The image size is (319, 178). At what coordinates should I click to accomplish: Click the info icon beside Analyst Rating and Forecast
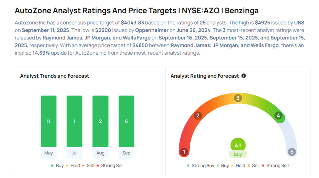(x=244, y=76)
